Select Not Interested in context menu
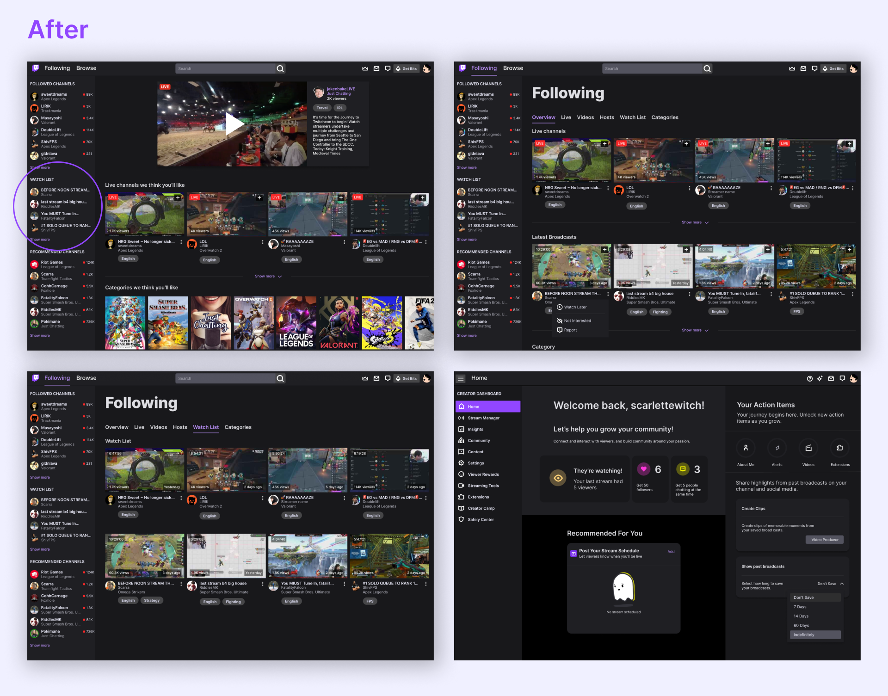This screenshot has height=696, width=888. [577, 320]
